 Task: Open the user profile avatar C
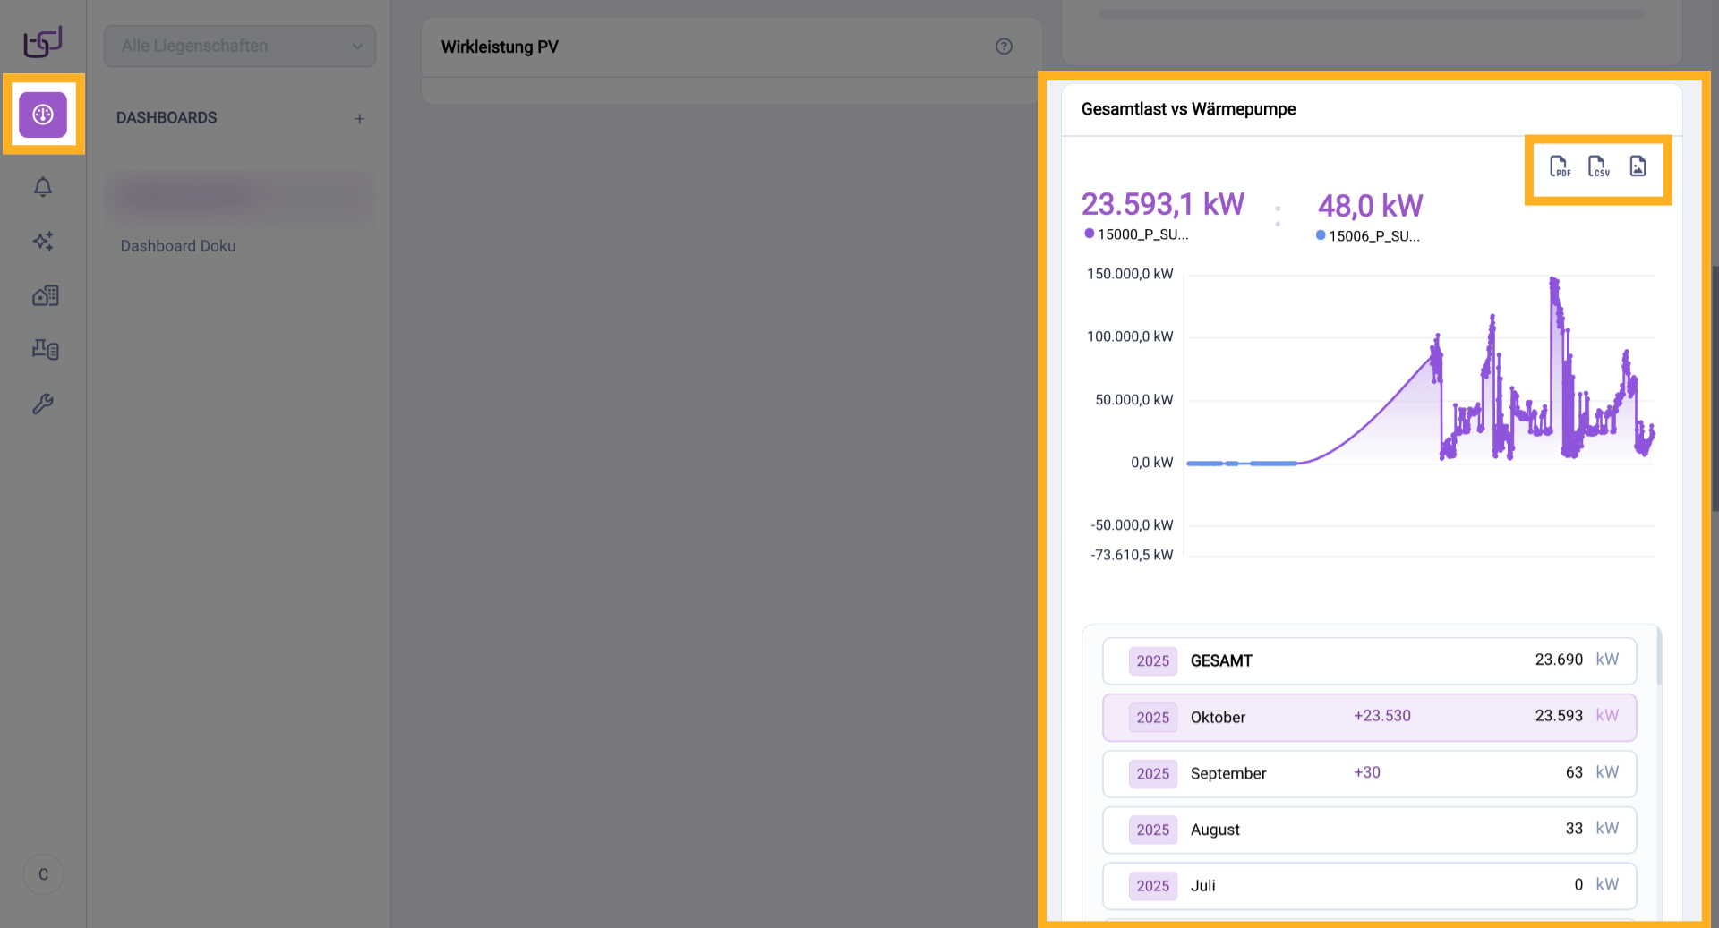(43, 874)
